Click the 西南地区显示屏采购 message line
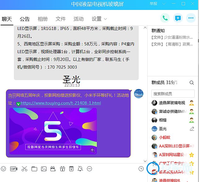Image resolution: width=199 pixels, height=182 pixels. [x=76, y=44]
